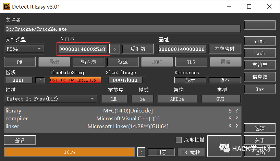Open the 字符串 strings viewer
This screenshot has height=161, width=280.
click(260, 65)
